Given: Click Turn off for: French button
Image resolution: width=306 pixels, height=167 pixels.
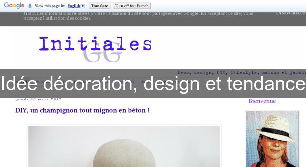Looking at the screenshot, I should 132,6.
